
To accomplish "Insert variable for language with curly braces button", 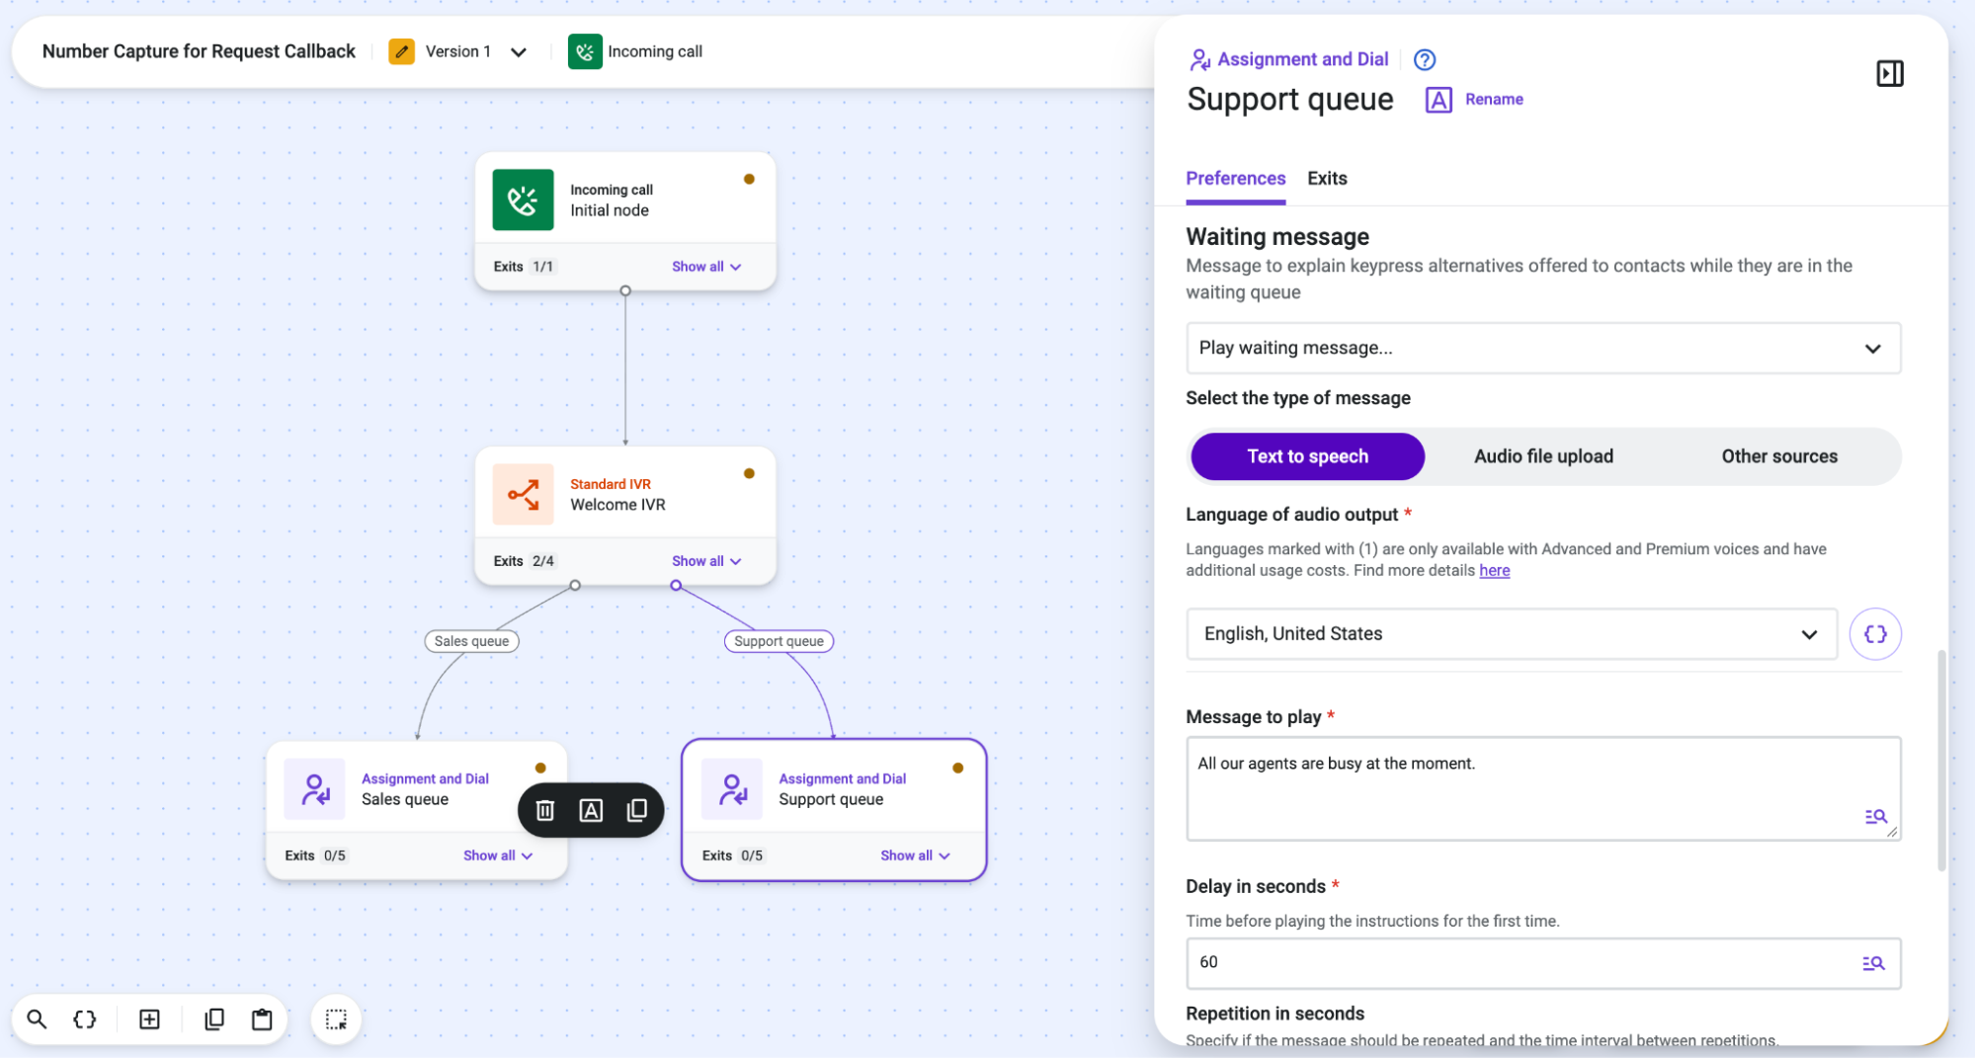I will coord(1874,634).
